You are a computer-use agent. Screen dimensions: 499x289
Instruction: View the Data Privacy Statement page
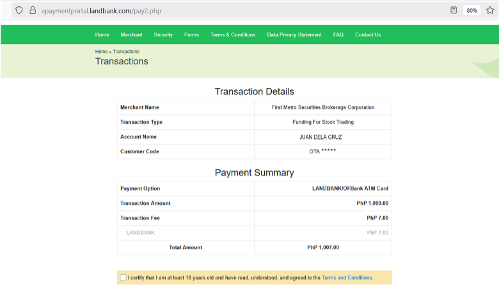(x=294, y=34)
